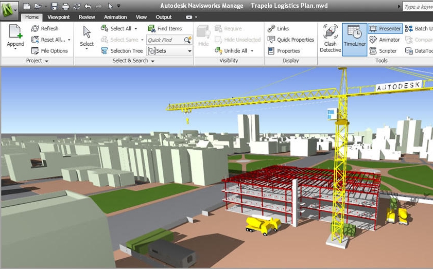This screenshot has height=269, width=433.
Task: Open the Scripter tool
Action: (x=383, y=51)
